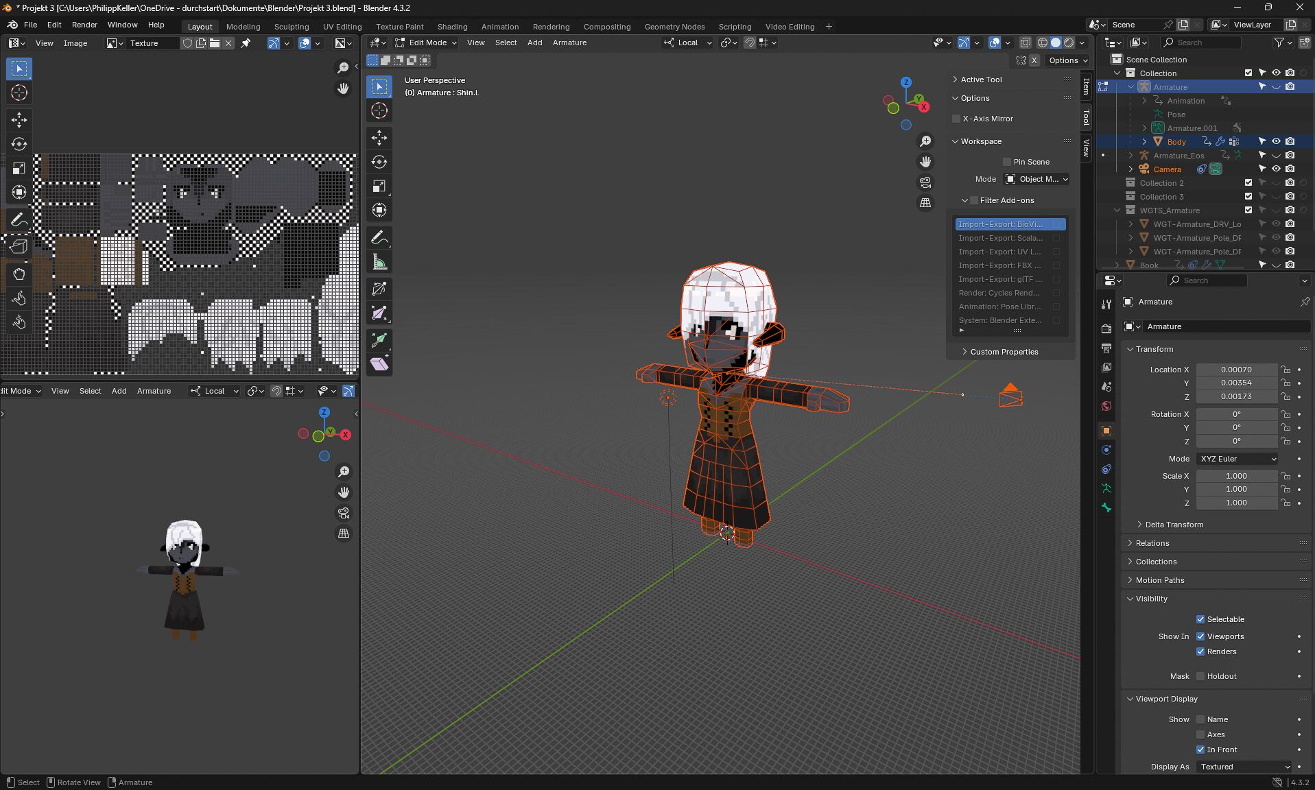Viewport: 1315px width, 790px height.
Task: Open the Render properties tab icon
Action: (x=1106, y=329)
